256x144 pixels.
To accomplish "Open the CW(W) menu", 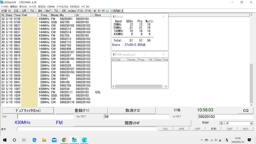I will point(51,6).
